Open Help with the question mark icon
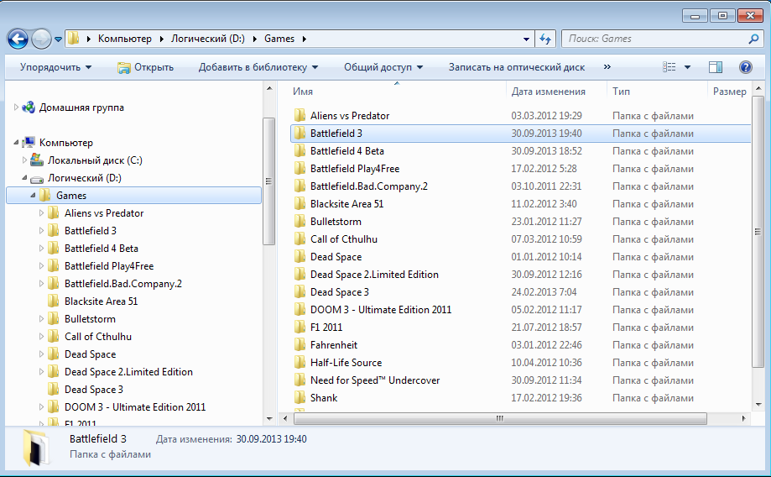Image resolution: width=771 pixels, height=477 pixels. coord(746,67)
